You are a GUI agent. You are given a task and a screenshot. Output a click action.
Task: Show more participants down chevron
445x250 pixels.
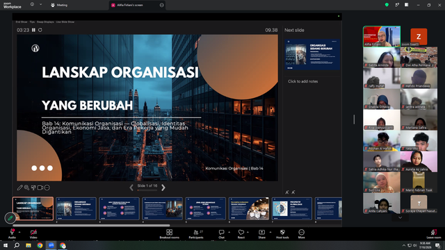[x=400, y=217]
